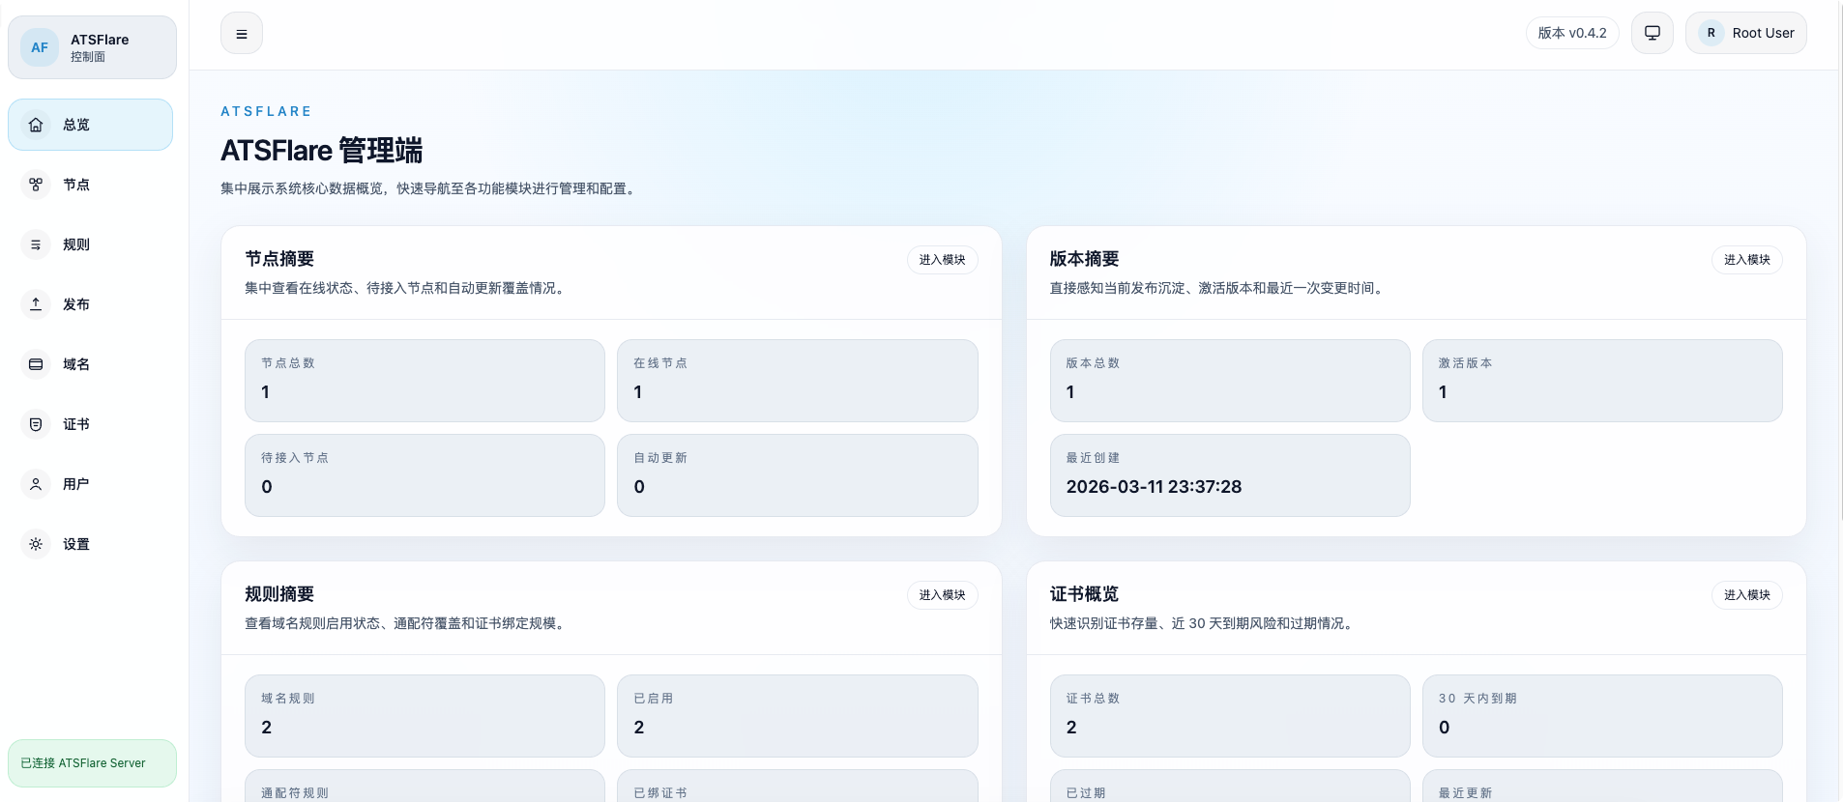Screen dimensions: 1843x802
Task: Click the 已绑证书 tile label
Action: (660, 793)
